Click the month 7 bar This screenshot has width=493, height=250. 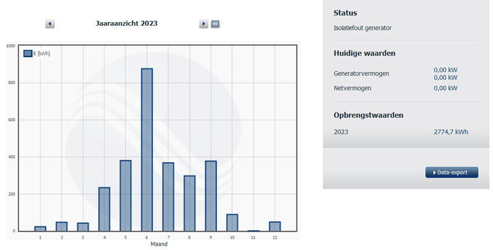coord(168,197)
